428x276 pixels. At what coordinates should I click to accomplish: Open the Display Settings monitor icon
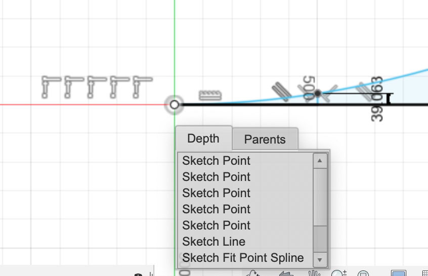399,273
